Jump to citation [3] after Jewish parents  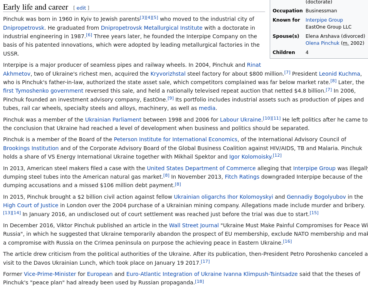click(143, 18)
